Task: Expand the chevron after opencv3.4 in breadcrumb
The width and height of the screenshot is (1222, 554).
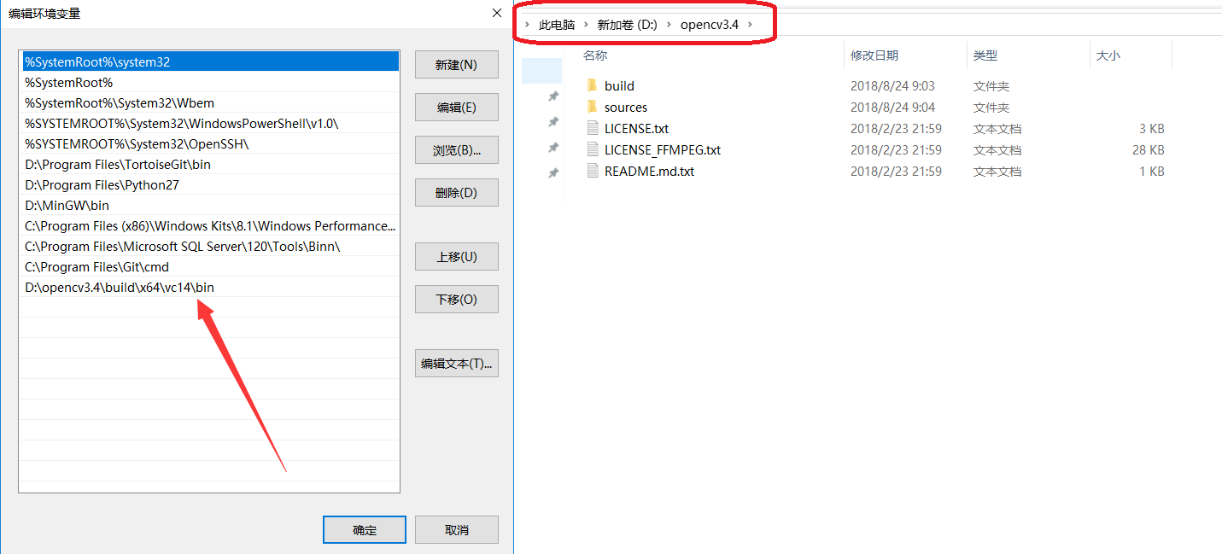Action: click(751, 25)
